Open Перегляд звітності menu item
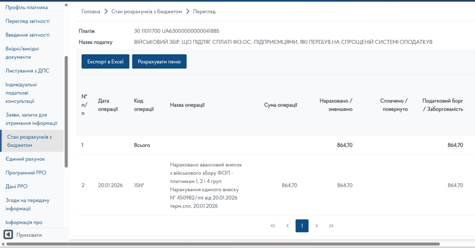 click(x=27, y=21)
